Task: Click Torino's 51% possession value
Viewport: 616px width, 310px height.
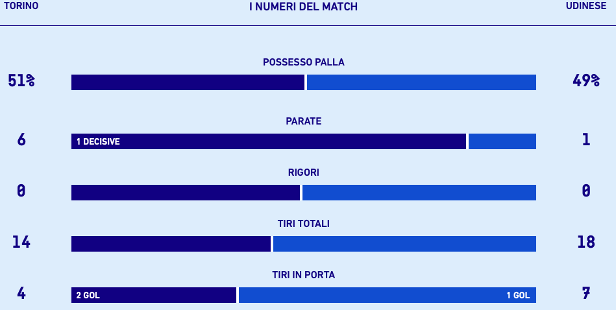Action: point(21,81)
